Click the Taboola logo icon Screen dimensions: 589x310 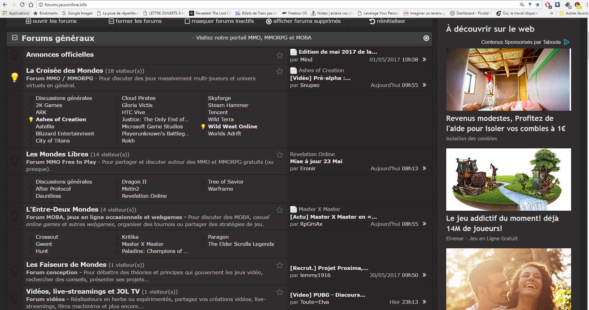click(566, 42)
